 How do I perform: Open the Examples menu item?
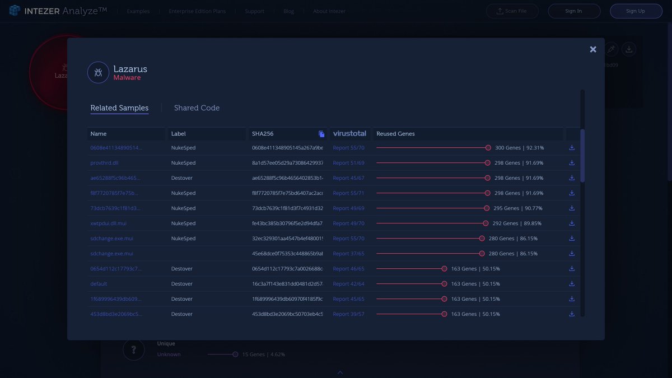click(x=138, y=11)
